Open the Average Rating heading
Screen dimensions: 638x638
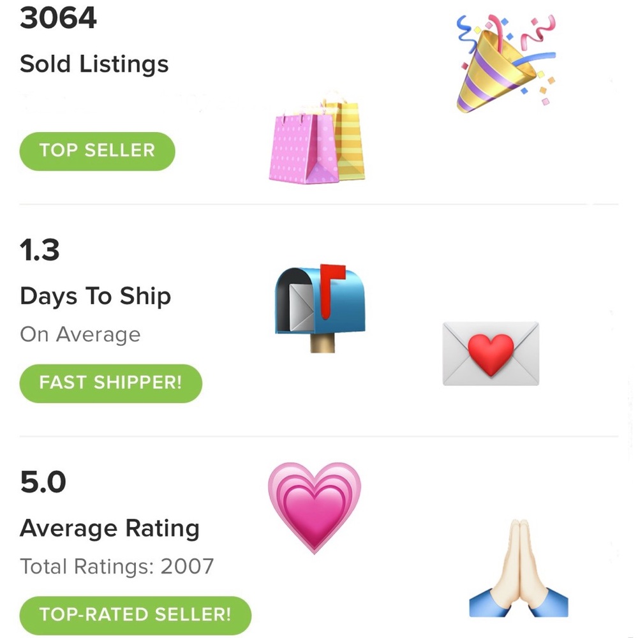(x=110, y=528)
